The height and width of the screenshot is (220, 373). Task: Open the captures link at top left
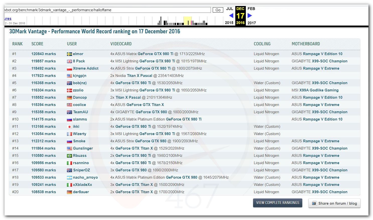[8, 19]
